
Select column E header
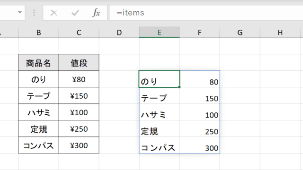click(x=160, y=32)
